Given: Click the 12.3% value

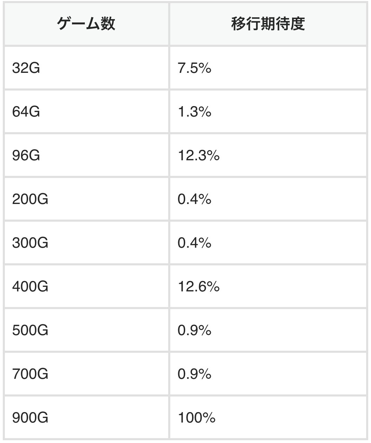Looking at the screenshot, I should point(199,155).
